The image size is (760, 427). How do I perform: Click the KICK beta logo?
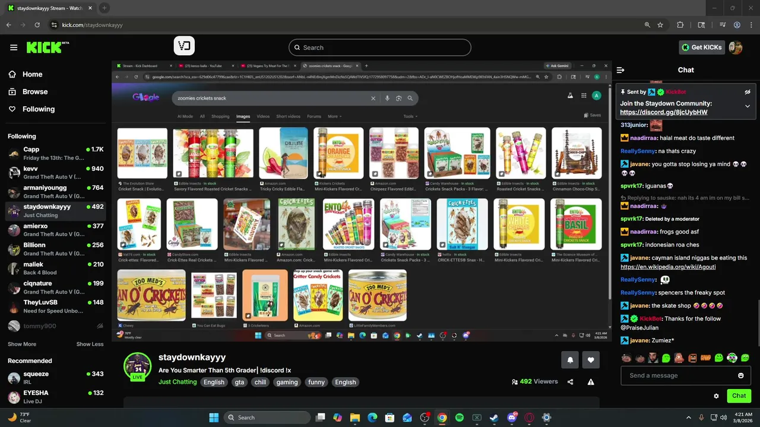[47, 47]
